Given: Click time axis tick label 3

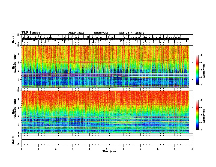Looking at the screenshot, I should (73, 149).
